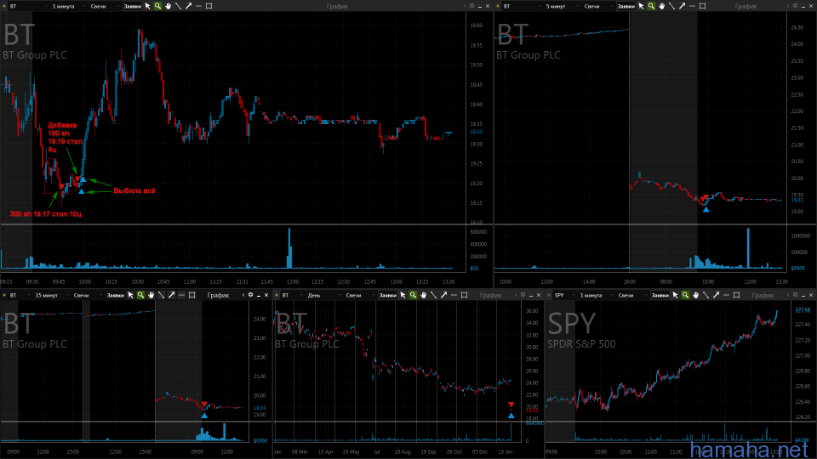The width and height of the screenshot is (817, 459).
Task: Open the gear settings of the 1 минута BT chart
Action: (471, 6)
